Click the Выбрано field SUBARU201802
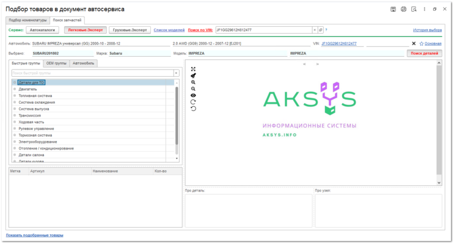The width and height of the screenshot is (454, 244). 63,54
